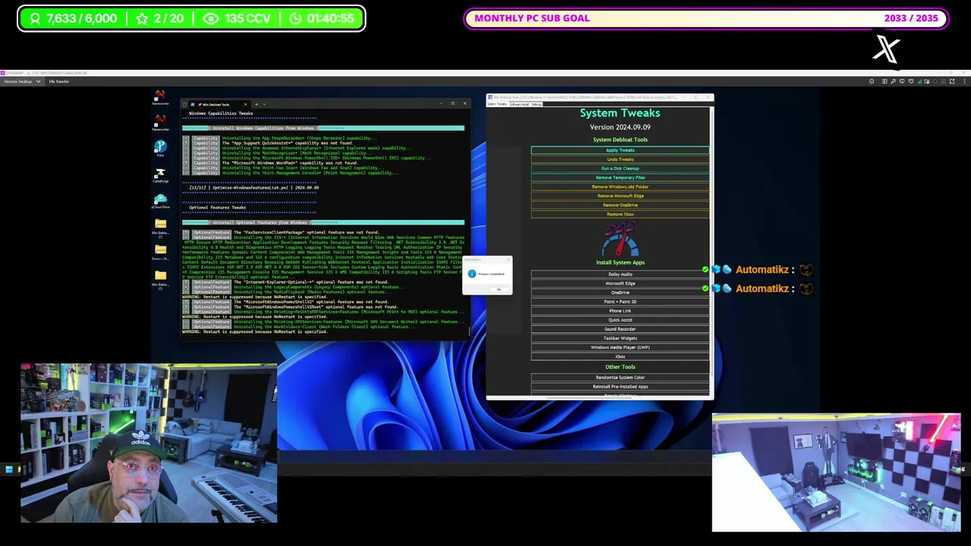Click the Taskbar Widgets install button
The width and height of the screenshot is (971, 546).
point(620,338)
